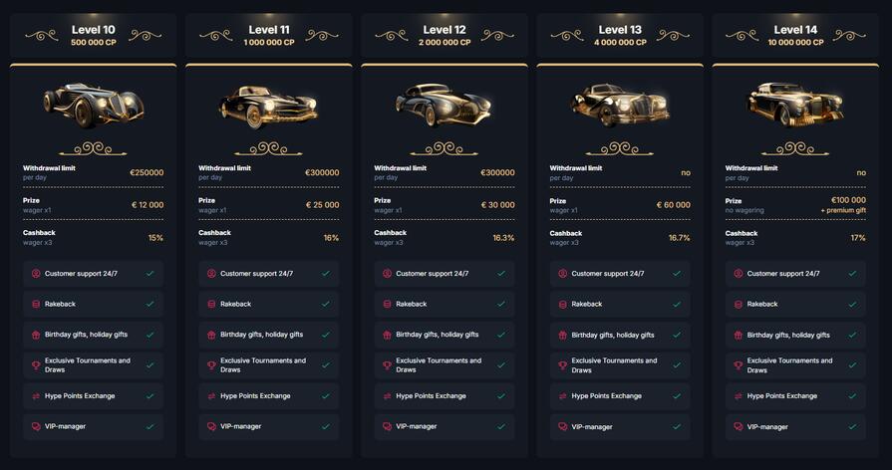Click the VIP-manager chat icon in Level 10

coord(37,426)
